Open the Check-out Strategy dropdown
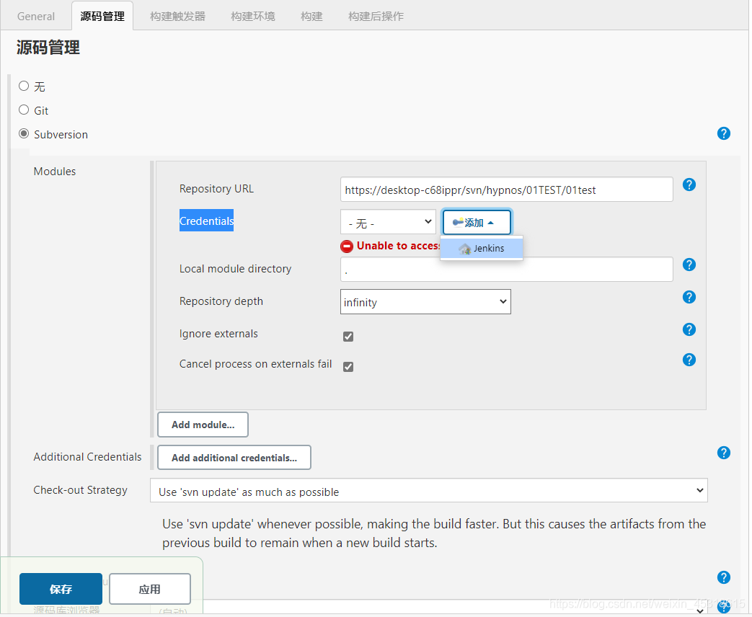This screenshot has height=617, width=752. coord(428,489)
